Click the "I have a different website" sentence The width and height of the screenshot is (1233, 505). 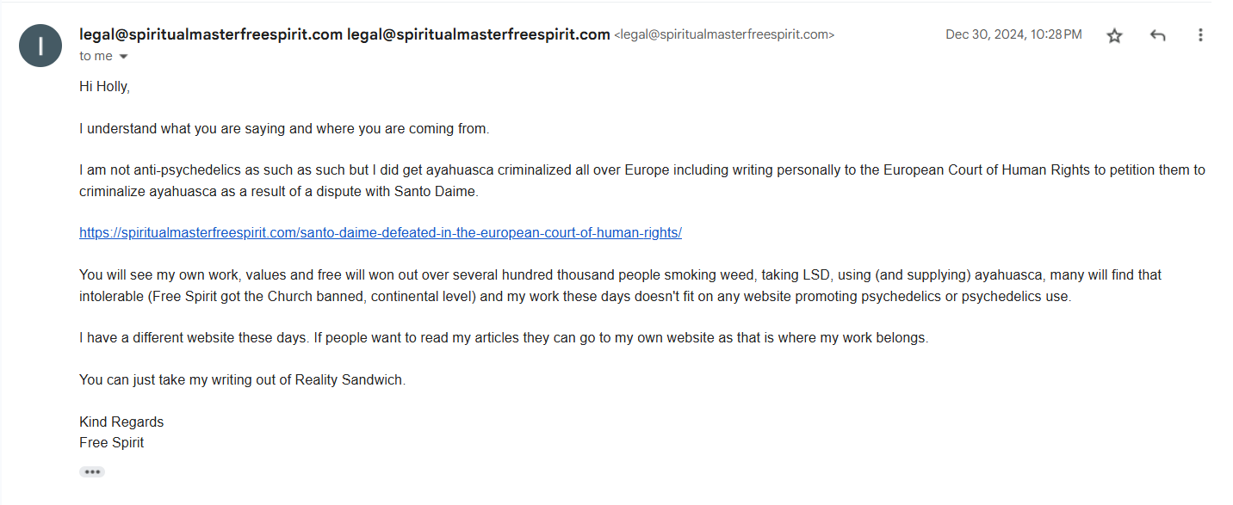coord(504,338)
